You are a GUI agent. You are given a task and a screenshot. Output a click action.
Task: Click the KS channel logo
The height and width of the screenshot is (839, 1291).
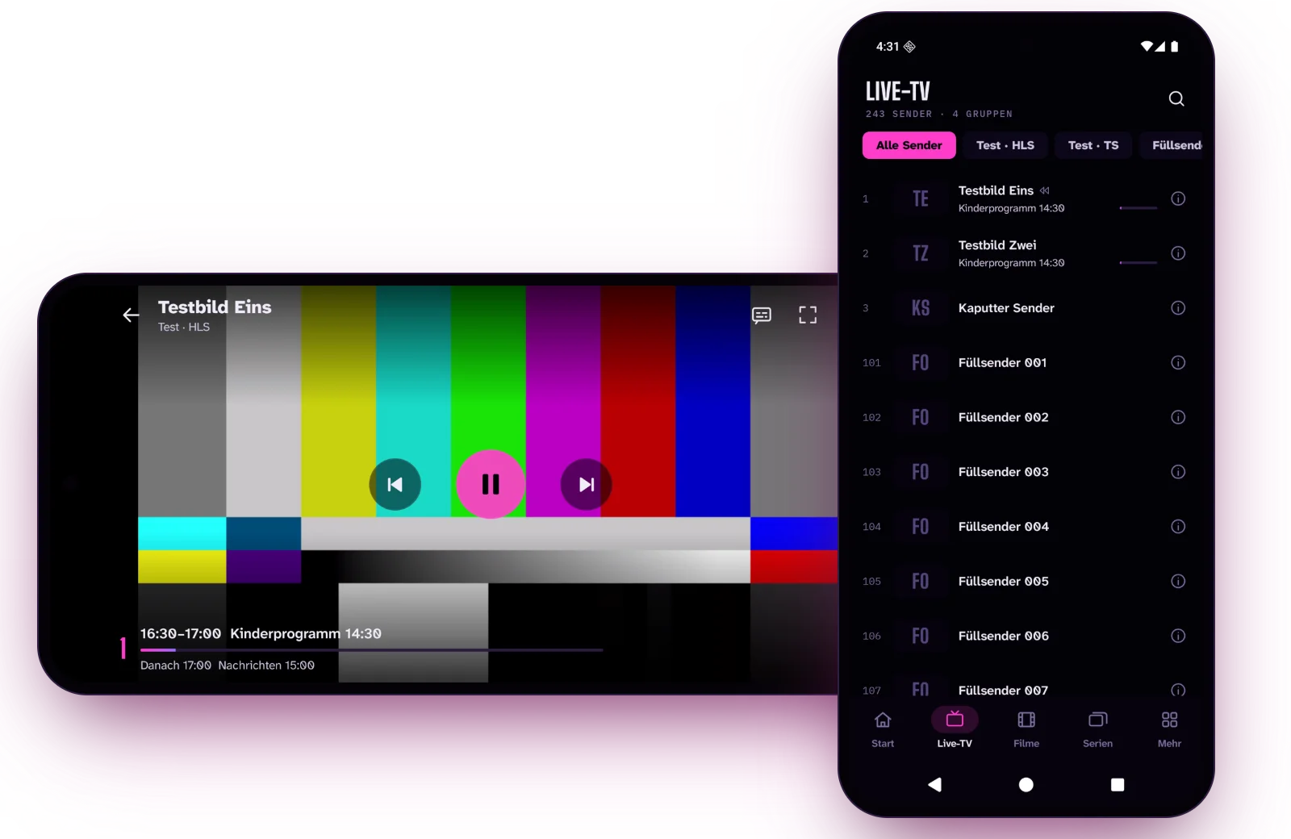[921, 308]
